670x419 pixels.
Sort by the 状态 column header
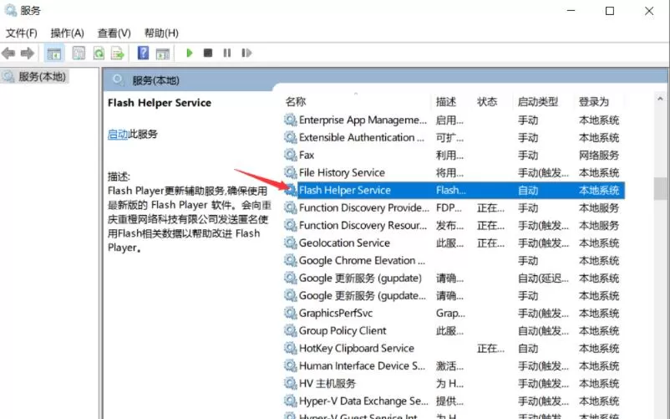click(487, 102)
